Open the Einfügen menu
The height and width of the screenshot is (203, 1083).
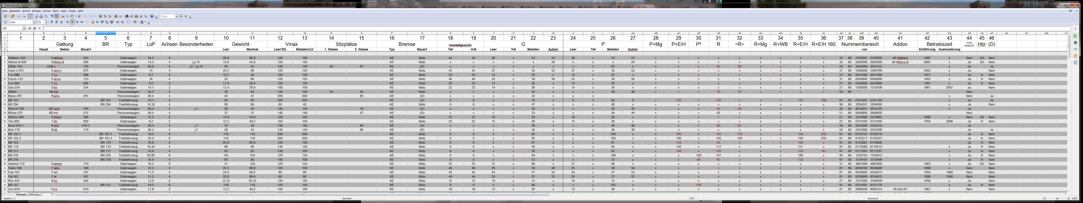tap(36, 11)
